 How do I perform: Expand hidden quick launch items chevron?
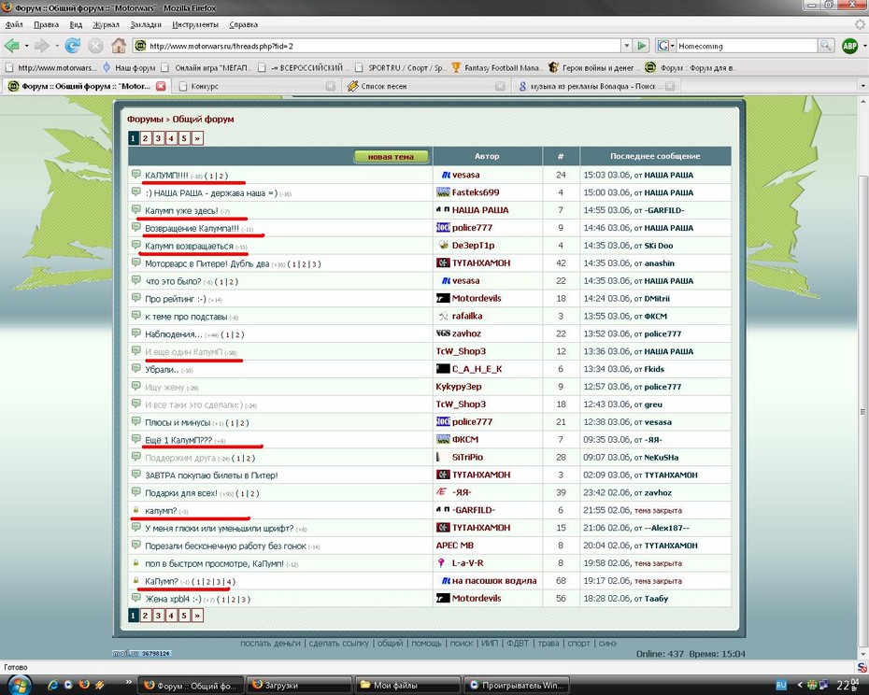pos(128,682)
